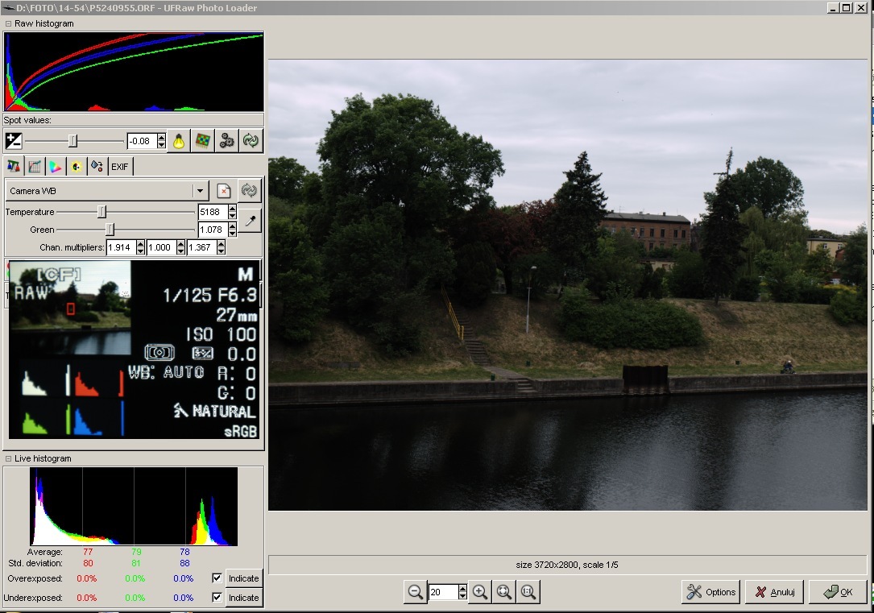Click the auto-exposure gears icon
The height and width of the screenshot is (613, 874).
pos(227,141)
